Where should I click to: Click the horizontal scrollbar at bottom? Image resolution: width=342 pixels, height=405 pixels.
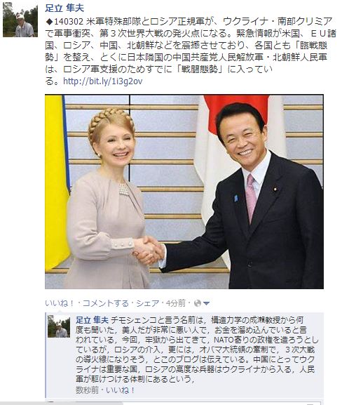coord(171,403)
